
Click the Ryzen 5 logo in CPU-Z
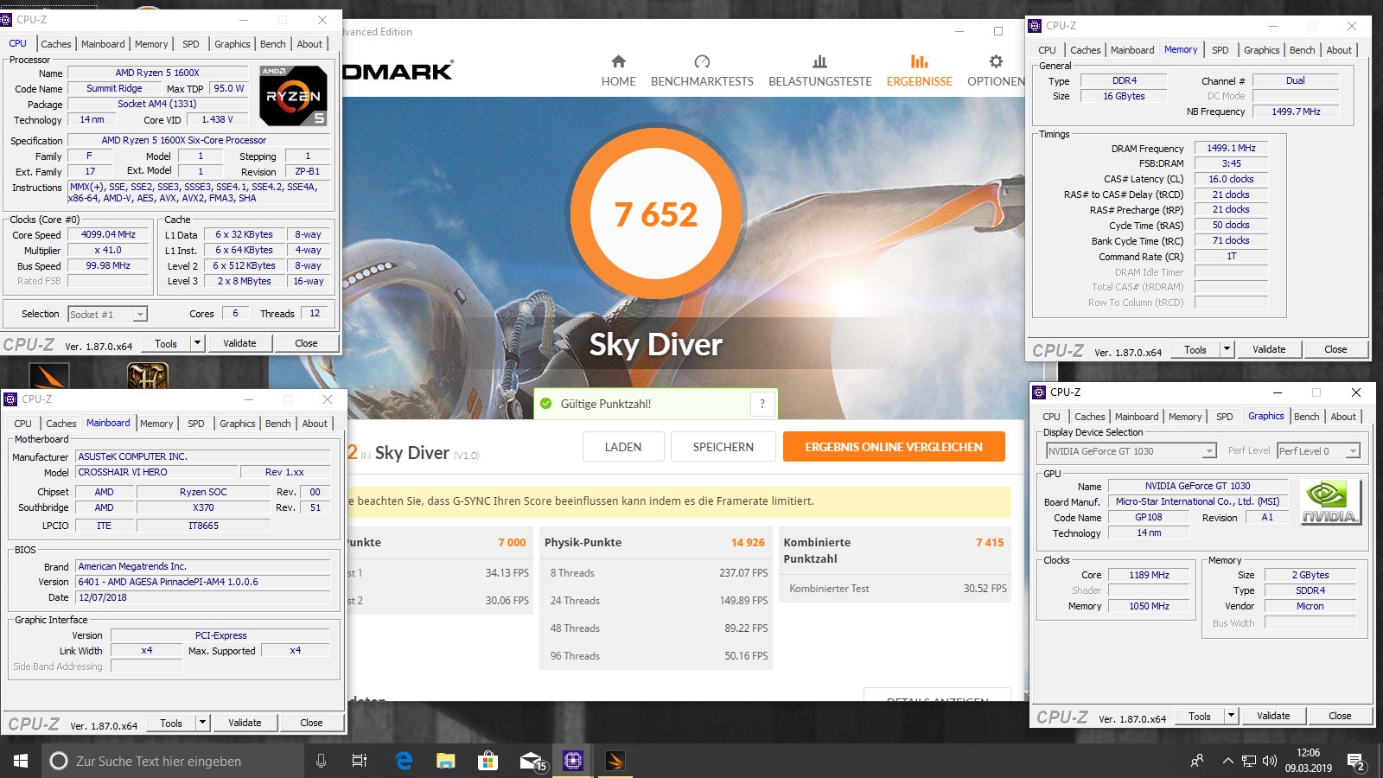[294, 95]
